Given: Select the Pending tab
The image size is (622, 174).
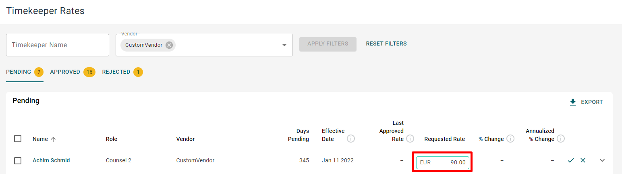Looking at the screenshot, I should click(x=25, y=72).
